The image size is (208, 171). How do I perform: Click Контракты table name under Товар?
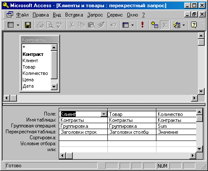pyautogui.click(x=132, y=120)
